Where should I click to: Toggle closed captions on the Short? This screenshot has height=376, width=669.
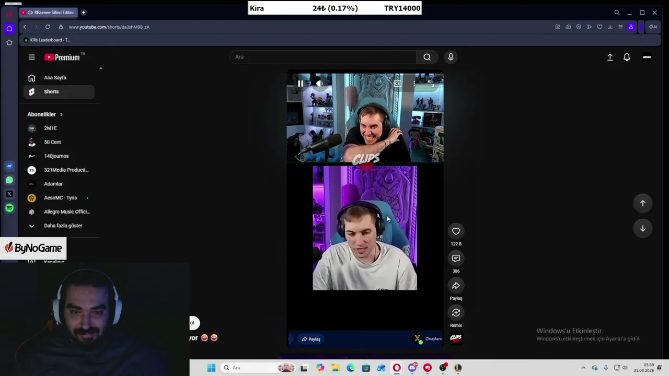pyautogui.click(x=397, y=84)
